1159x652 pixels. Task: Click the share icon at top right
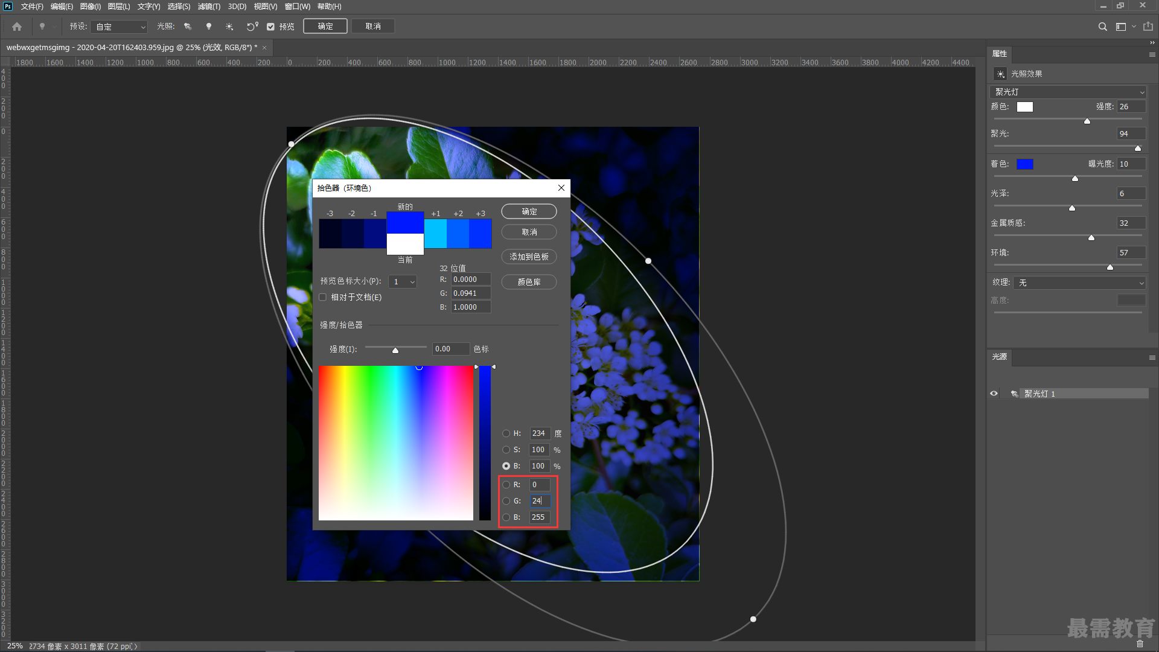1148,27
